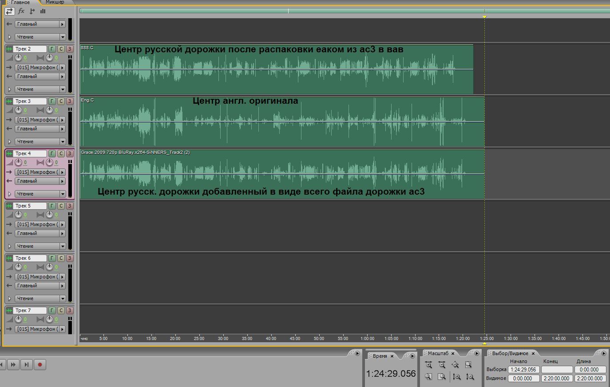Open the Микрофон input dropdown on Трек 3
Screen dimensions: 610x387
(x=62, y=120)
